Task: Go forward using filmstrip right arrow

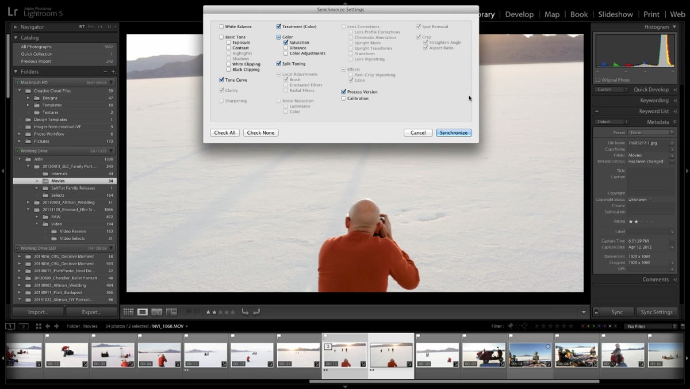Action: coord(56,326)
